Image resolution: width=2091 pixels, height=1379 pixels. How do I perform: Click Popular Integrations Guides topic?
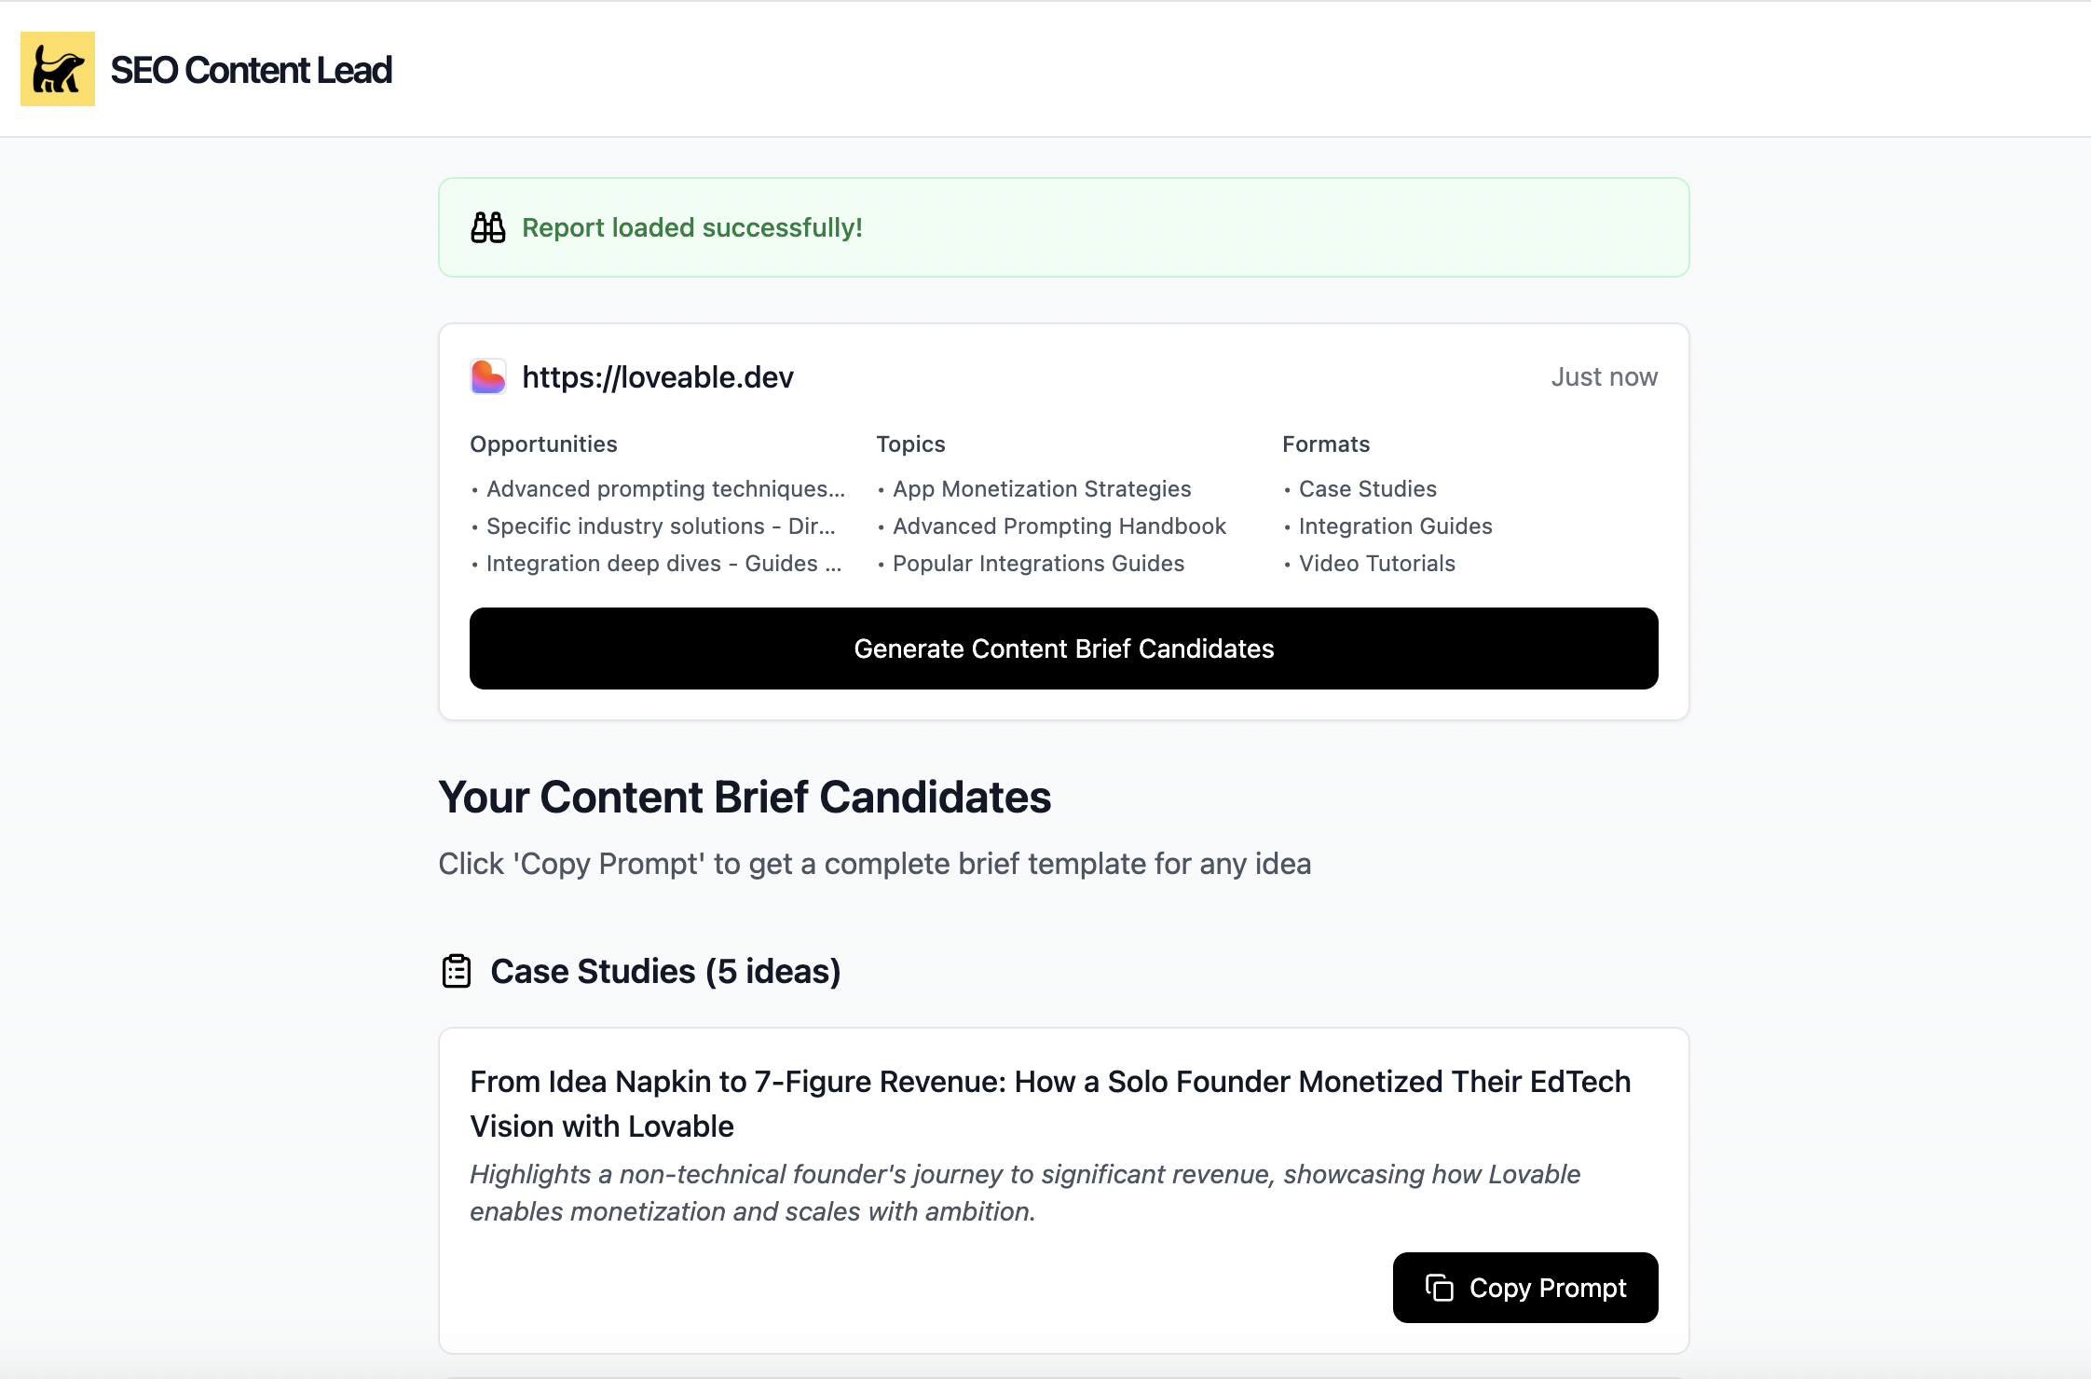click(1038, 563)
